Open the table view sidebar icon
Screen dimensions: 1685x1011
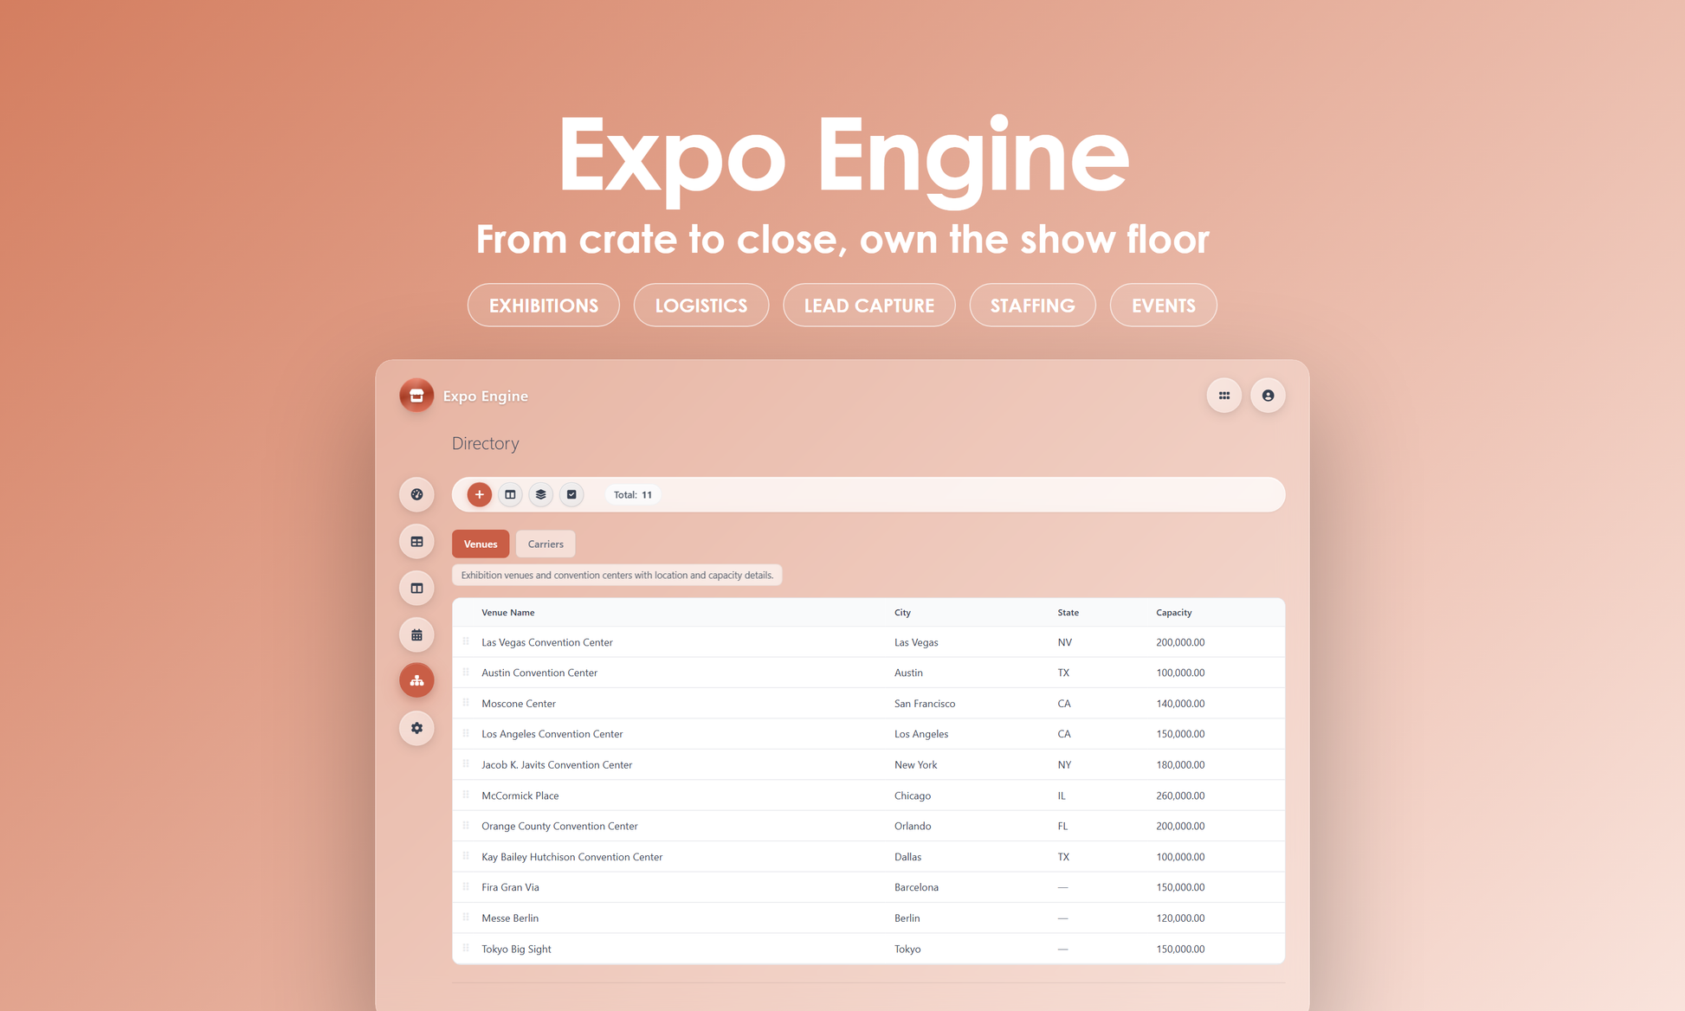[x=416, y=541]
